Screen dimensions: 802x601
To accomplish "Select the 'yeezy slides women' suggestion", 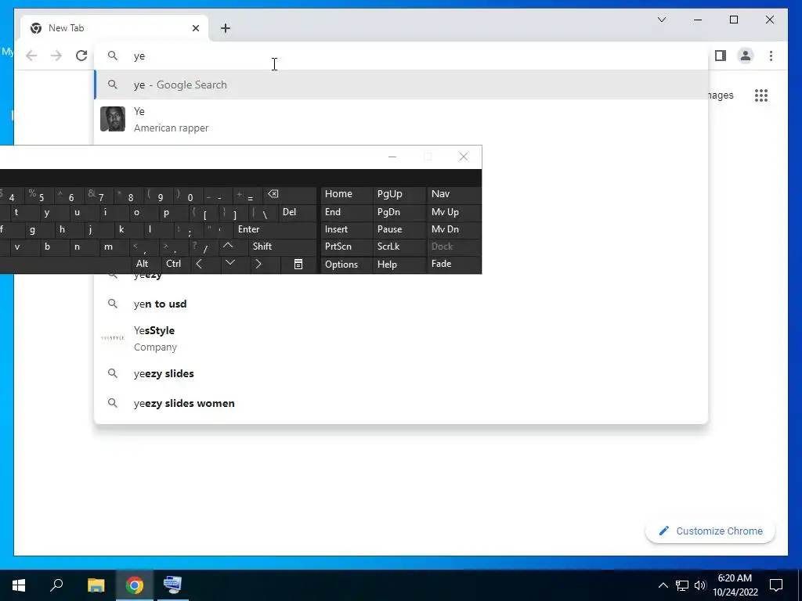I will point(402,403).
